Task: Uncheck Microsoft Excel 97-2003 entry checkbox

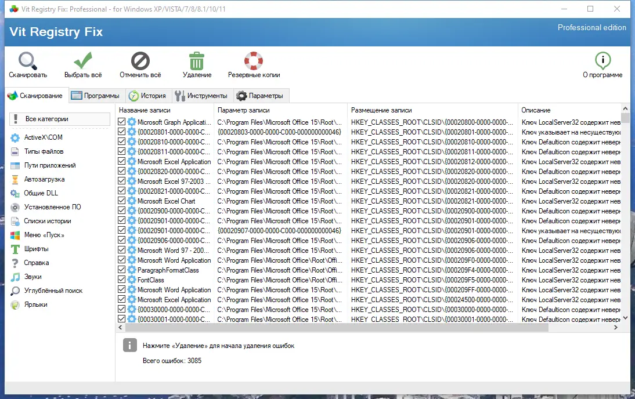Action: (121, 181)
